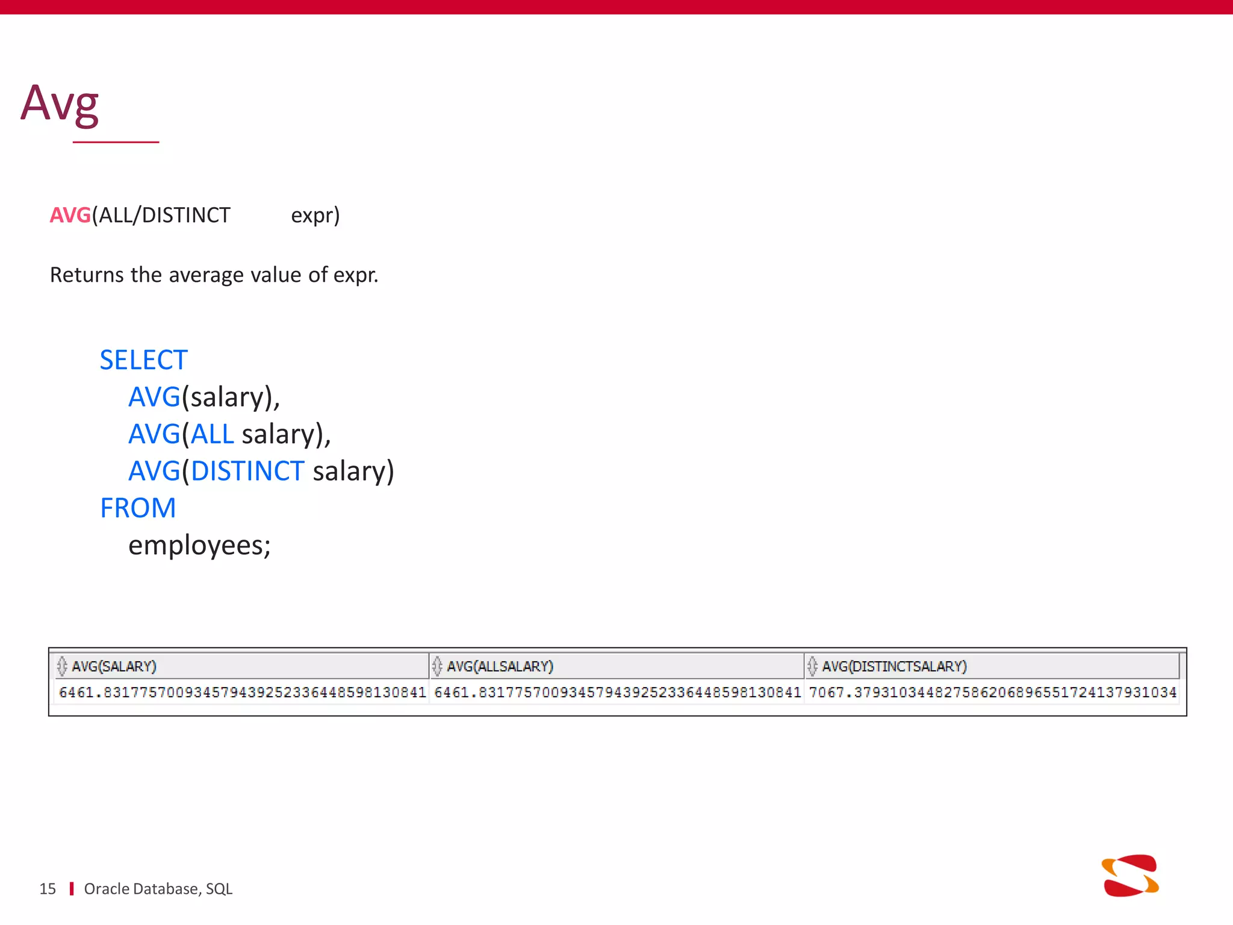Click 'Oracle Database, SQL' footer text
The height and width of the screenshot is (925, 1233).
[x=158, y=889]
